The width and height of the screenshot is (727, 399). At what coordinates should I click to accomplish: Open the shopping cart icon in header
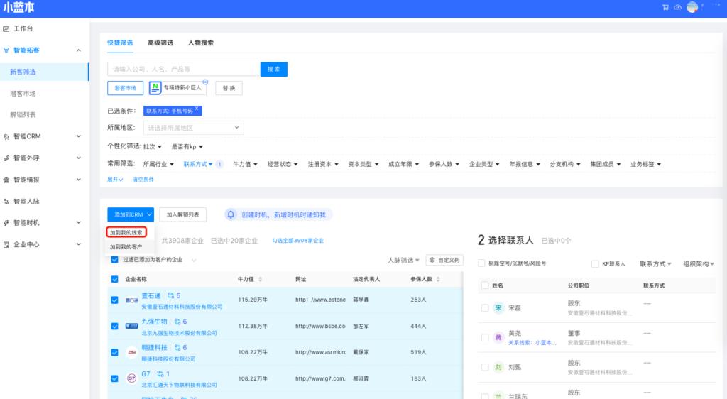(665, 7)
